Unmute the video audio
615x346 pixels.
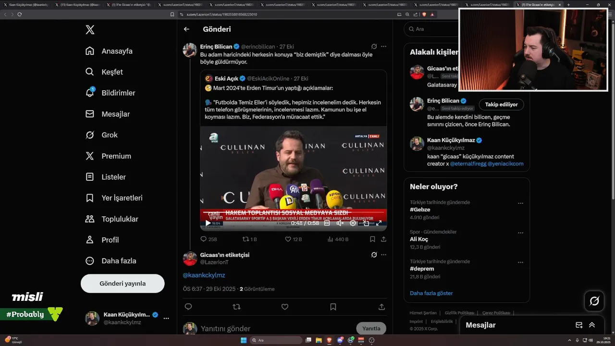340,223
